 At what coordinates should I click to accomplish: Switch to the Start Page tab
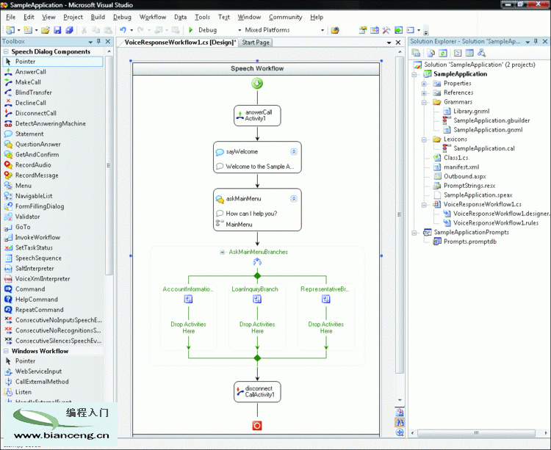click(x=256, y=43)
